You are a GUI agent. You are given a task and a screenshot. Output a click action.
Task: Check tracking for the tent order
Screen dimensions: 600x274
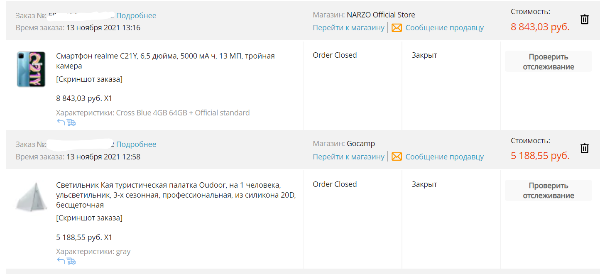click(x=549, y=191)
